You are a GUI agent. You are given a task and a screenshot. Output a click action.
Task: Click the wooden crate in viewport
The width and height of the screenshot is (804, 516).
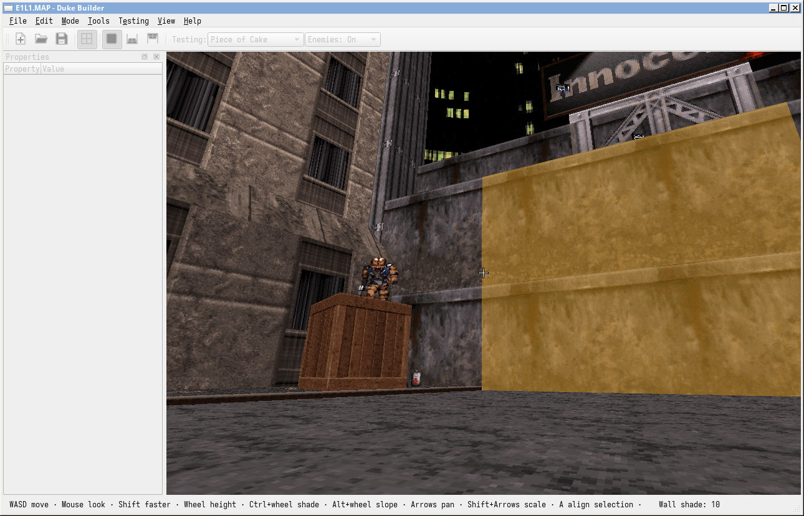(355, 342)
